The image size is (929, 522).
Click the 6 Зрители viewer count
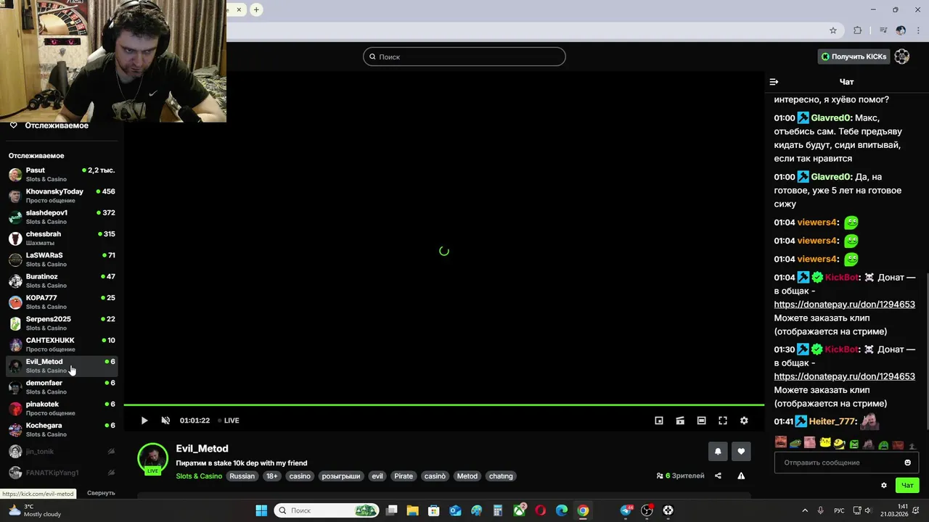[x=680, y=476]
